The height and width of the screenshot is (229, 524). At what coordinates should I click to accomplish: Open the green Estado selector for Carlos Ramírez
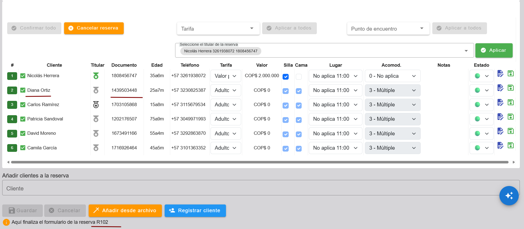(481, 105)
